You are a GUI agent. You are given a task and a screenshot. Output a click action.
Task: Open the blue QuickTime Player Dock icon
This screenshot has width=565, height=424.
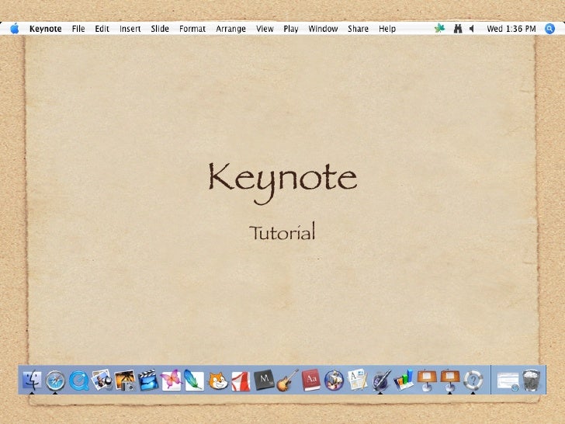[78, 381]
